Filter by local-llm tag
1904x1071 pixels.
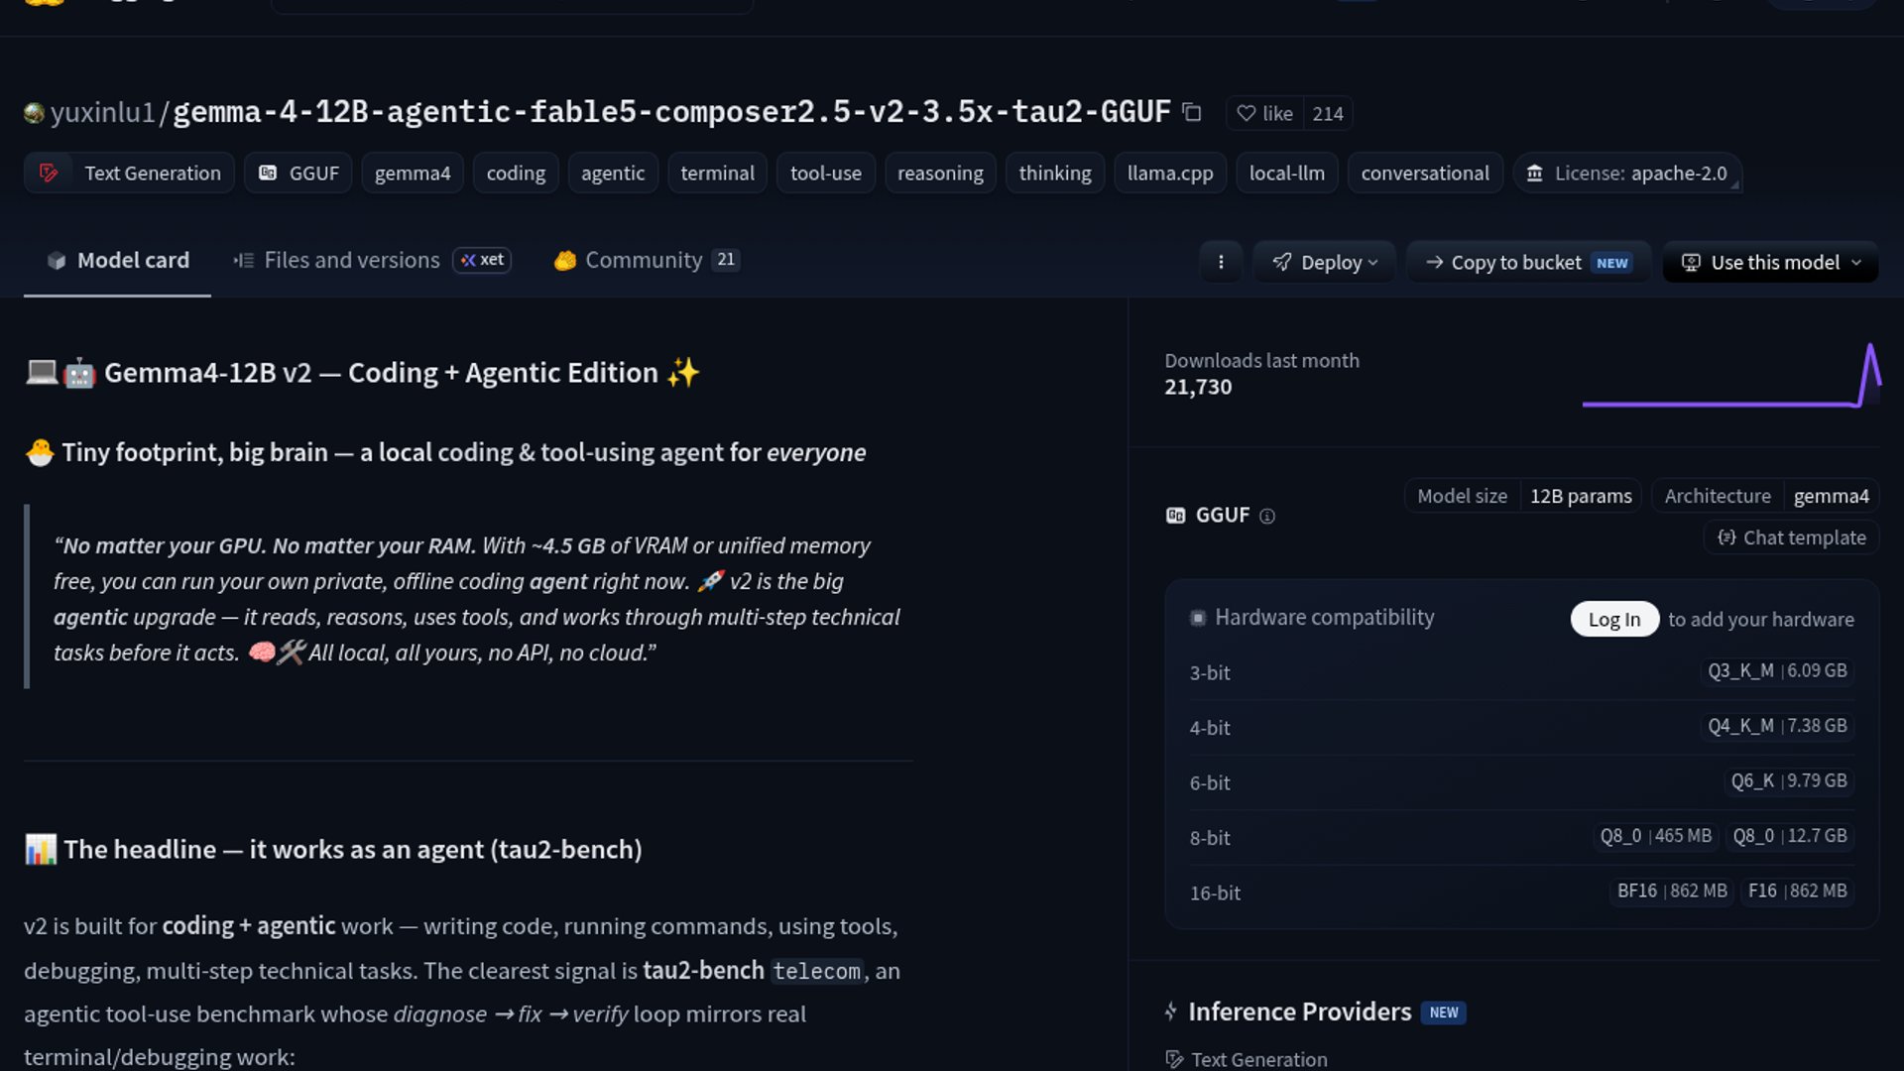tap(1287, 173)
